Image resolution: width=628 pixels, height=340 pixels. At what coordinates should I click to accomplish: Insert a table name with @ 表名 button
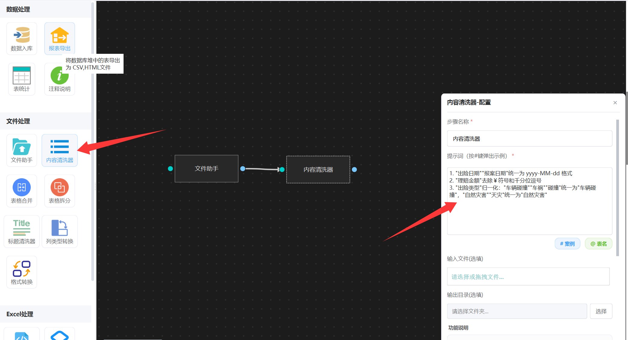point(598,244)
